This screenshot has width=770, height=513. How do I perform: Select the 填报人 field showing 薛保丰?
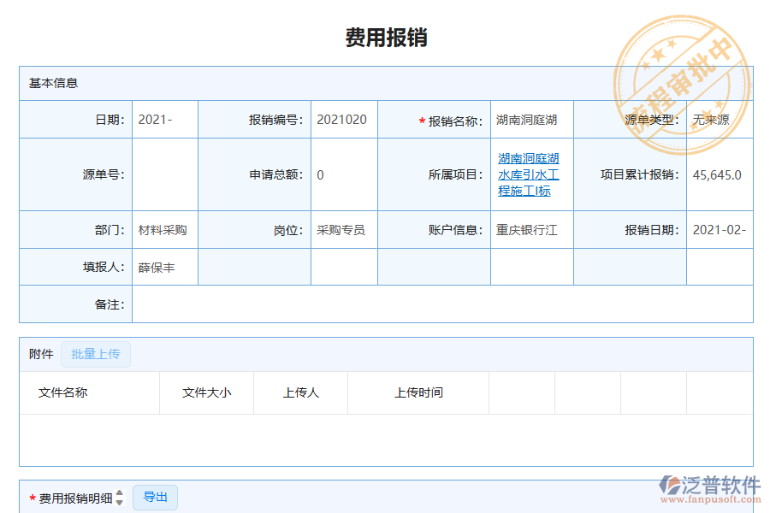(164, 266)
